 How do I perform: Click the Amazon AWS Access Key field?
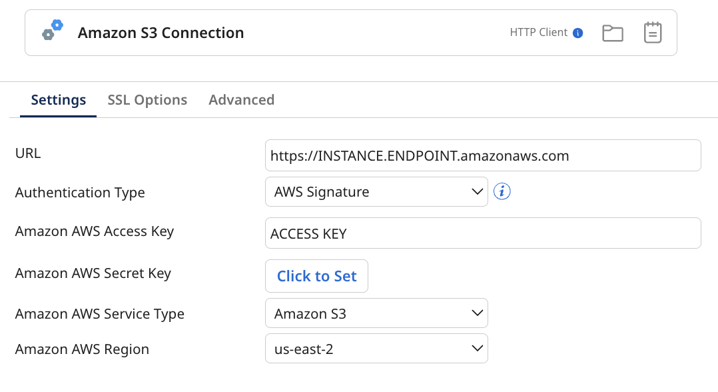tap(483, 233)
